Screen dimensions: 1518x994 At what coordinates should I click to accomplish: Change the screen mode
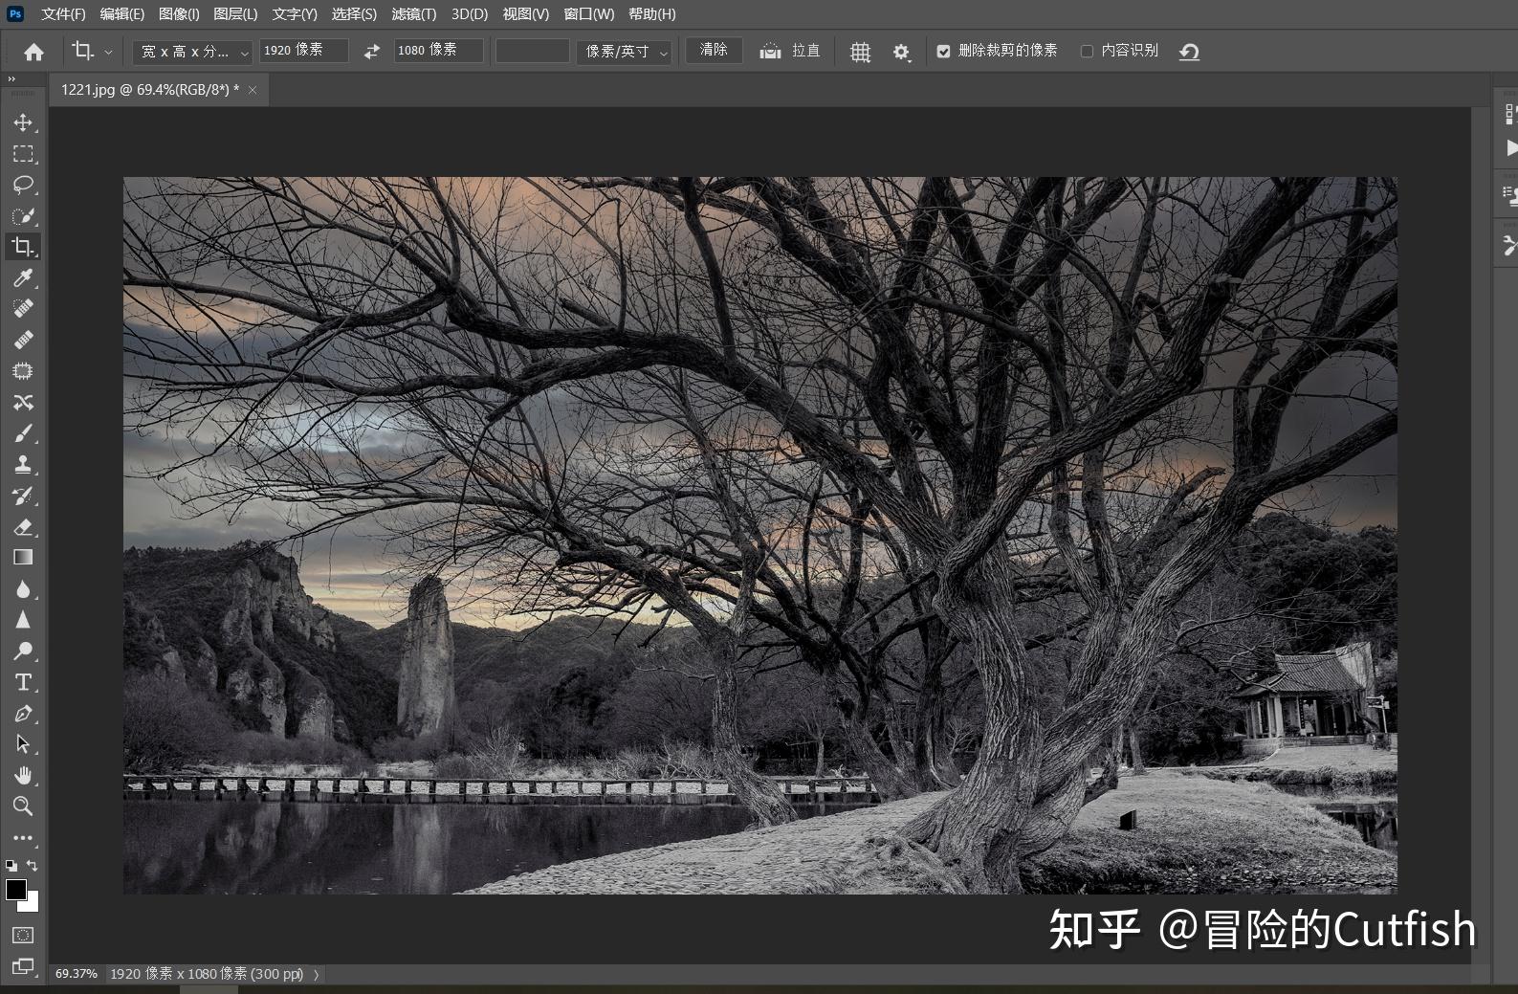click(x=23, y=966)
